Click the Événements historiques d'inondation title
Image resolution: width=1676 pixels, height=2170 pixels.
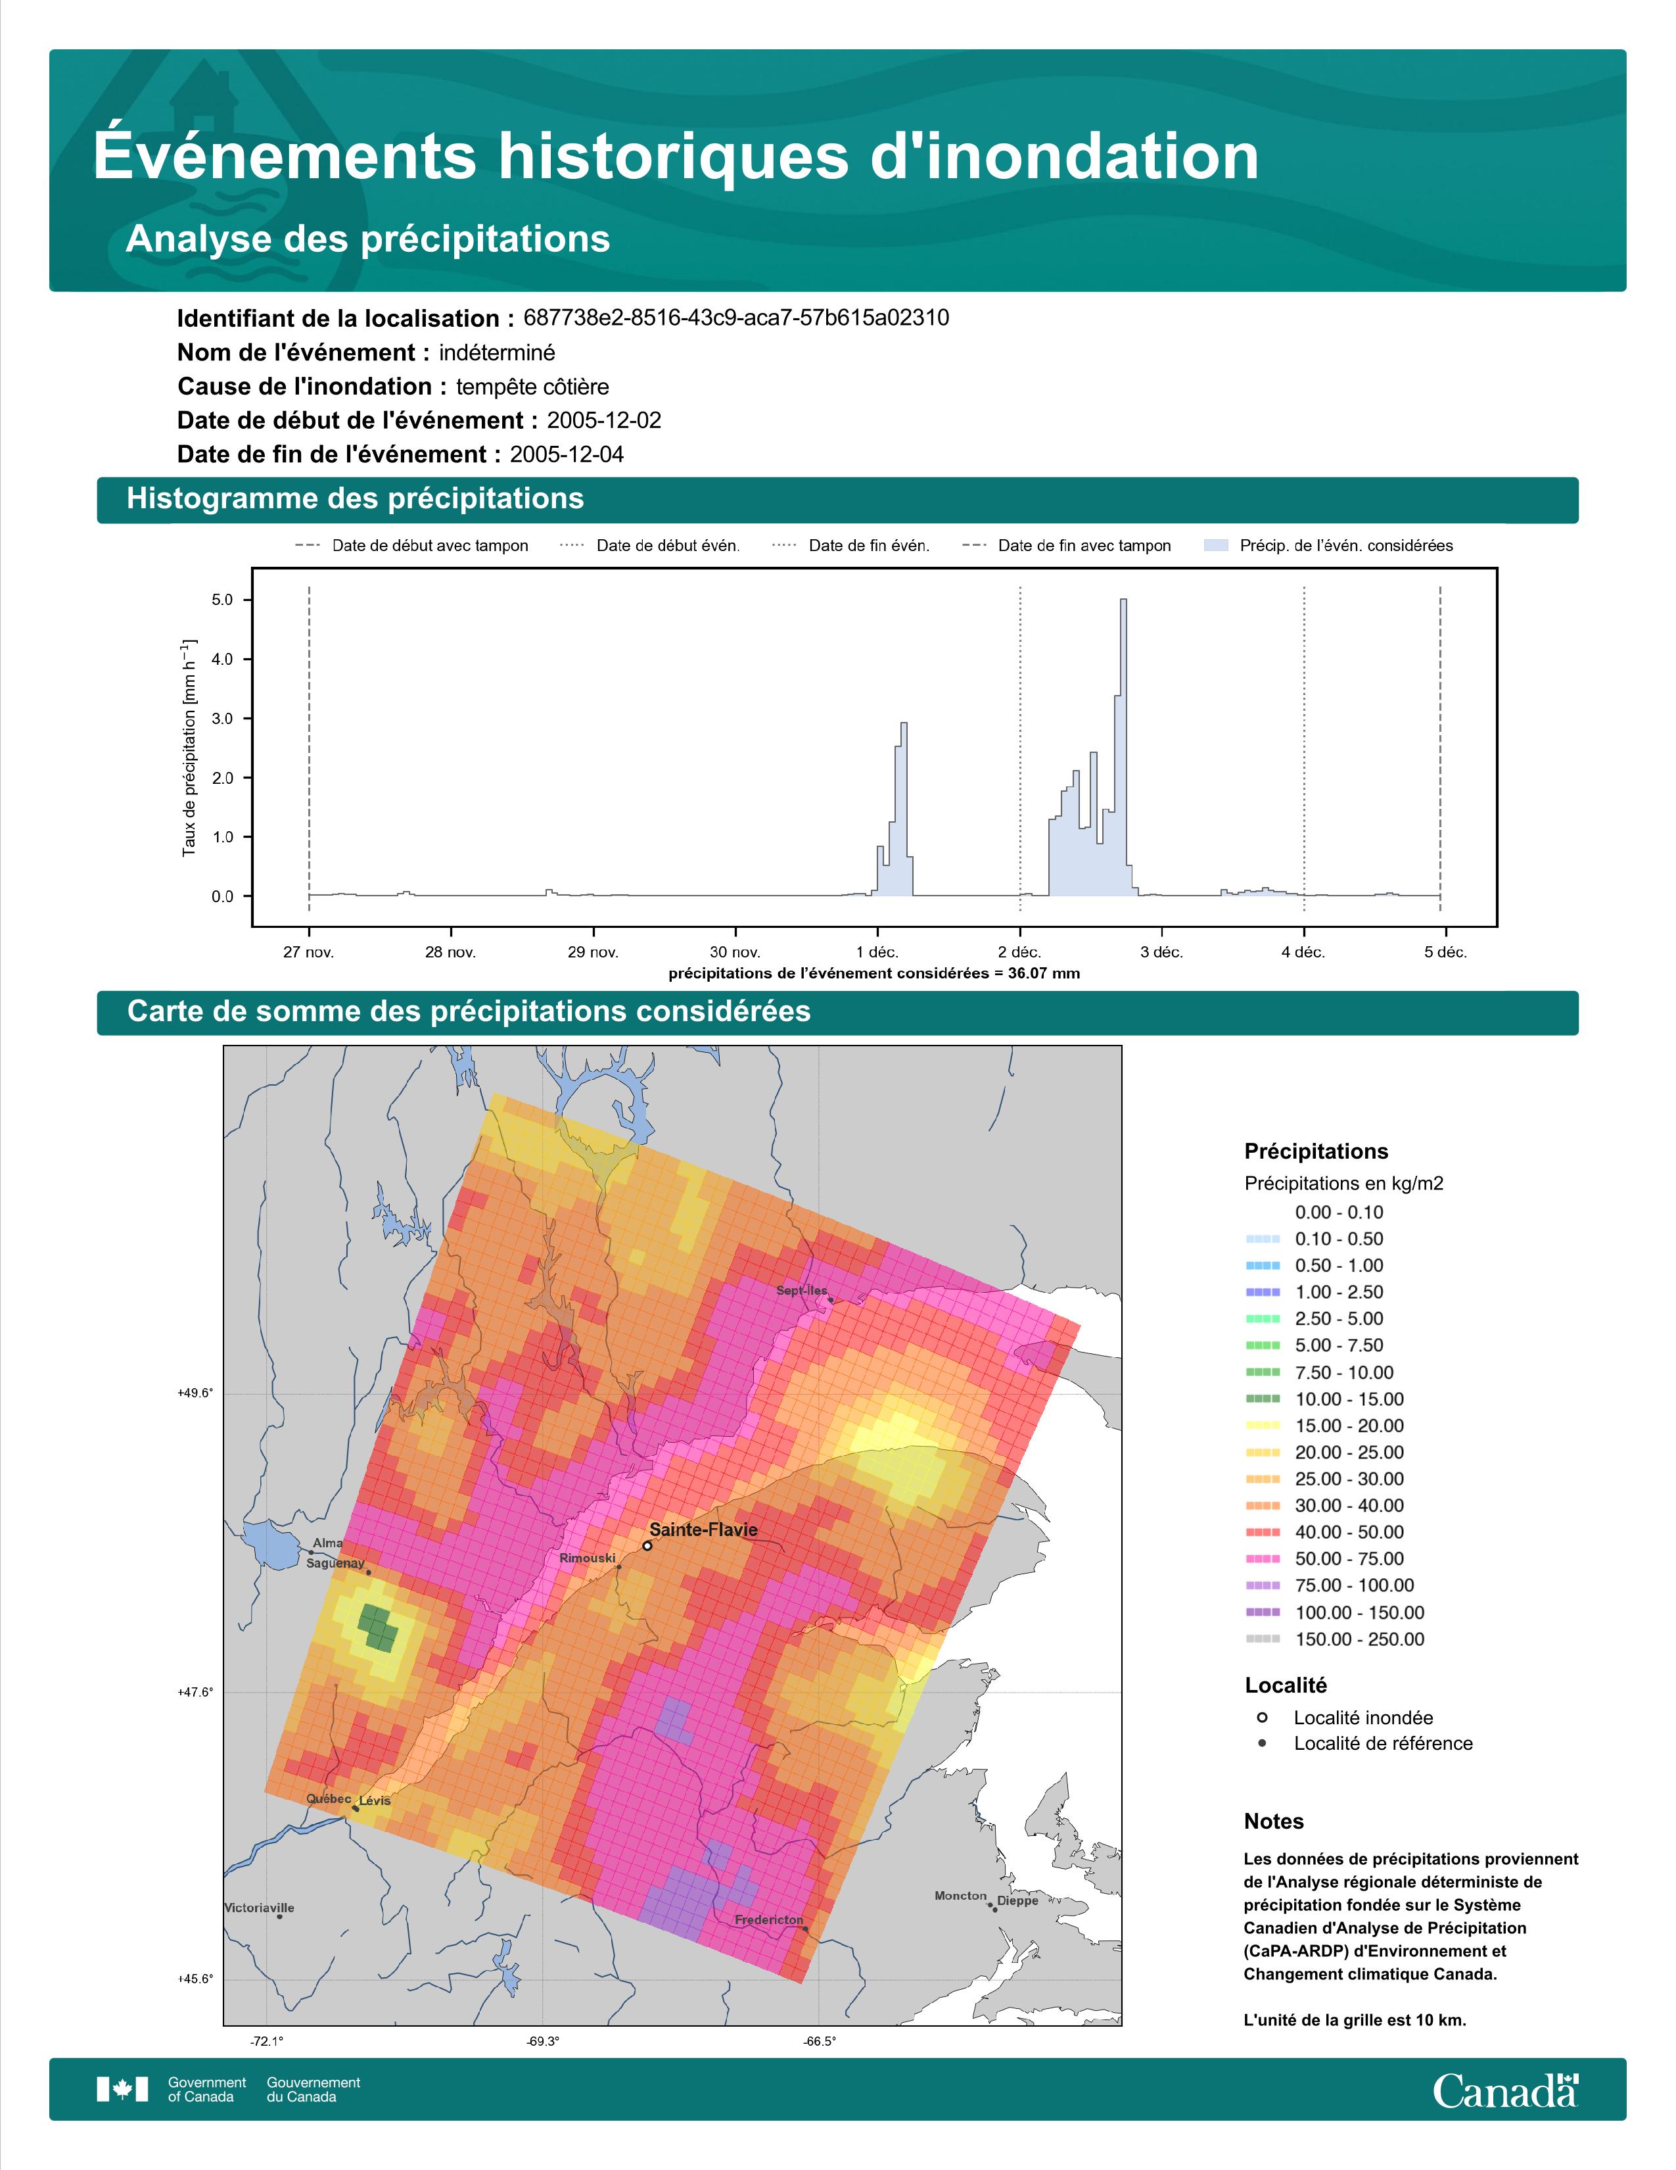(x=676, y=156)
